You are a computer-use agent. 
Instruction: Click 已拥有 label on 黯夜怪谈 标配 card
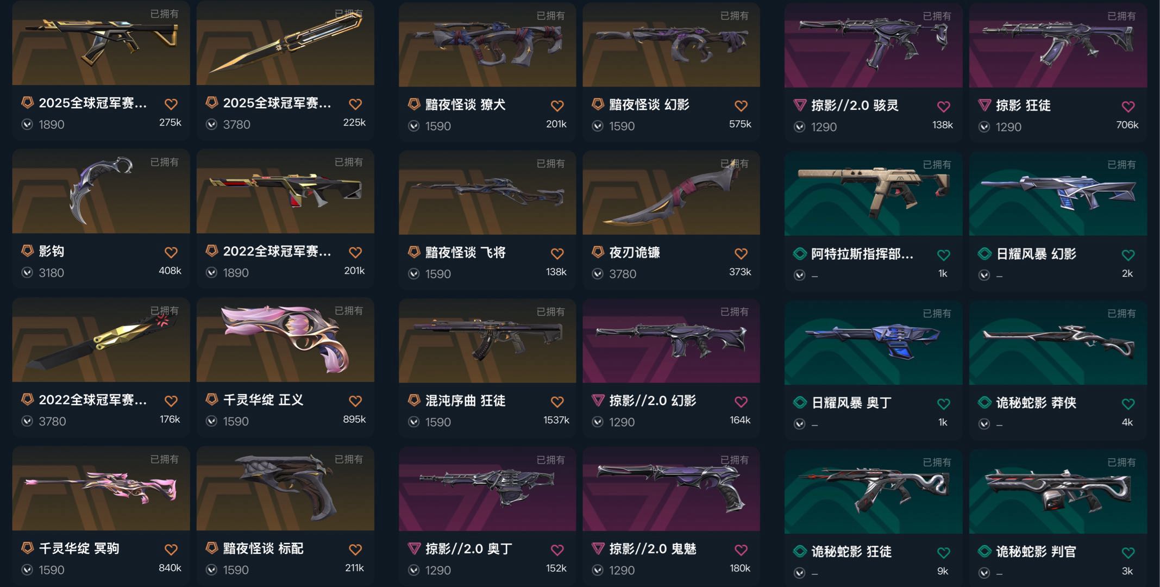[x=348, y=459]
